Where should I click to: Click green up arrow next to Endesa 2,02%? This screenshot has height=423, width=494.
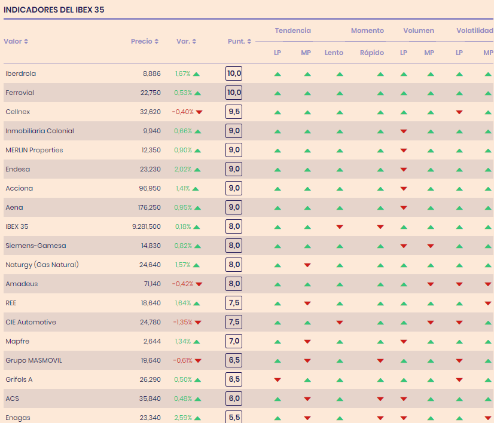(x=197, y=170)
